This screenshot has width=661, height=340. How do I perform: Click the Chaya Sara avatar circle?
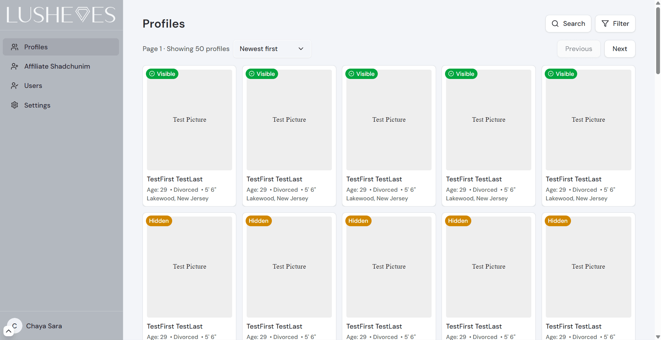pos(14,326)
